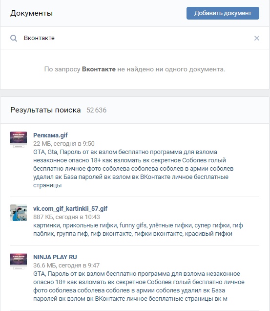Focus the search field containing Вконтакте
Image resolution: width=270 pixels, height=311 pixels.
(x=135, y=38)
